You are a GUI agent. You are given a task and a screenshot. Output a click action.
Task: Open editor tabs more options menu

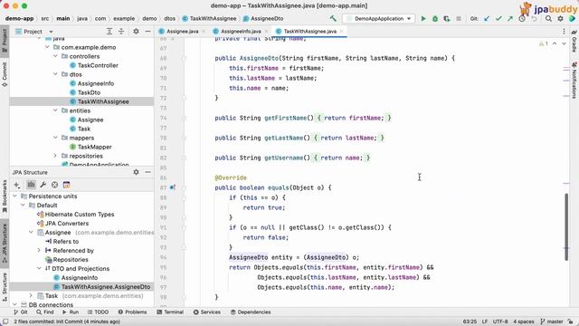click(x=564, y=32)
